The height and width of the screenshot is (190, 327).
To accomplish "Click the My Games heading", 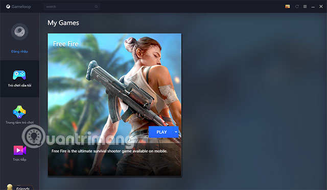I will tap(63, 23).
